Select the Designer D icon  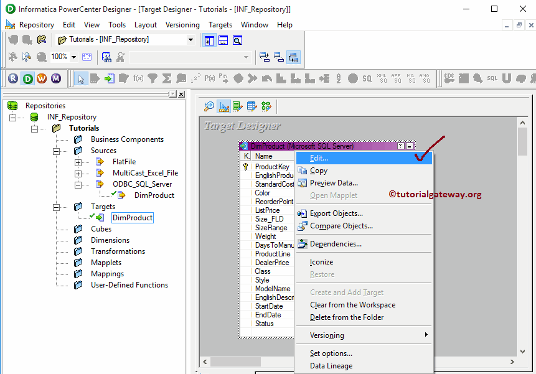[x=27, y=78]
